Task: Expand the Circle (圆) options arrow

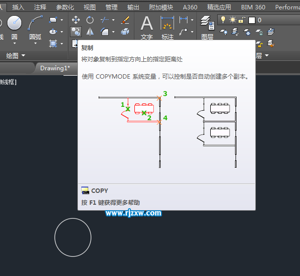Action: [14, 44]
